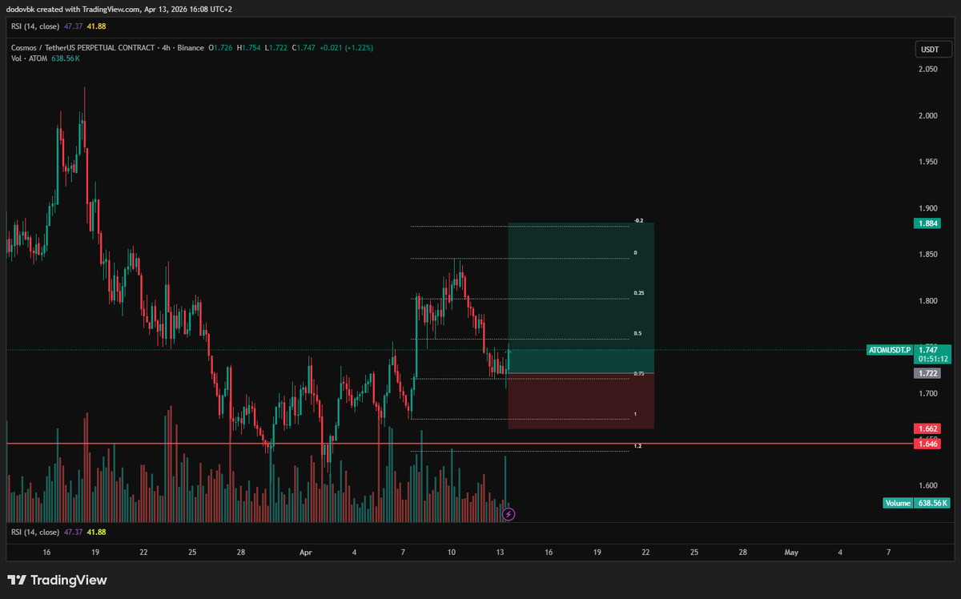Select the RSI (14, close) legend in lower pane
This screenshot has width=961, height=599.
(35, 532)
